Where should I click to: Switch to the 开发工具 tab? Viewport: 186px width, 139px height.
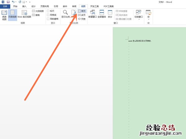[x=95, y=6]
